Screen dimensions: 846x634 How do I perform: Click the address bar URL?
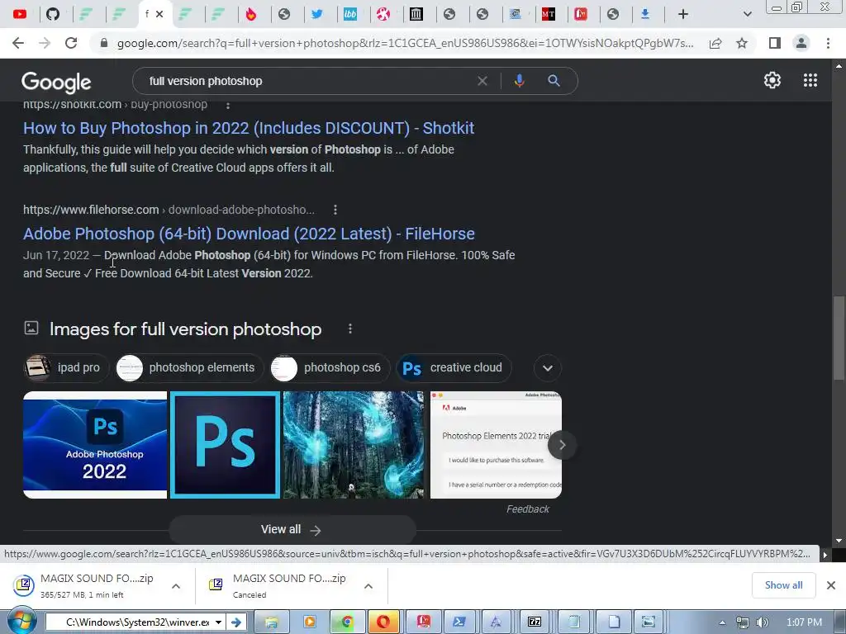[x=405, y=43]
